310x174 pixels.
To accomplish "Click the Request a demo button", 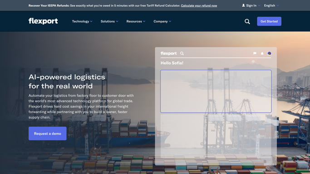I will tap(48, 134).
